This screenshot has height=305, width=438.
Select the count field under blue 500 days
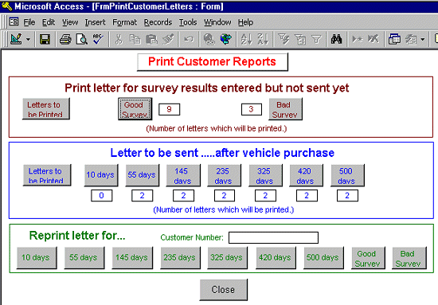tap(347, 196)
